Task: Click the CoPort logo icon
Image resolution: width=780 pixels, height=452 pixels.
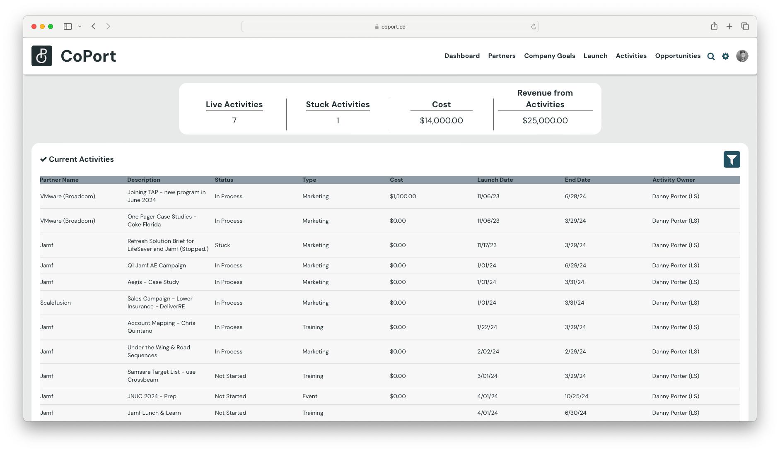Action: click(42, 56)
